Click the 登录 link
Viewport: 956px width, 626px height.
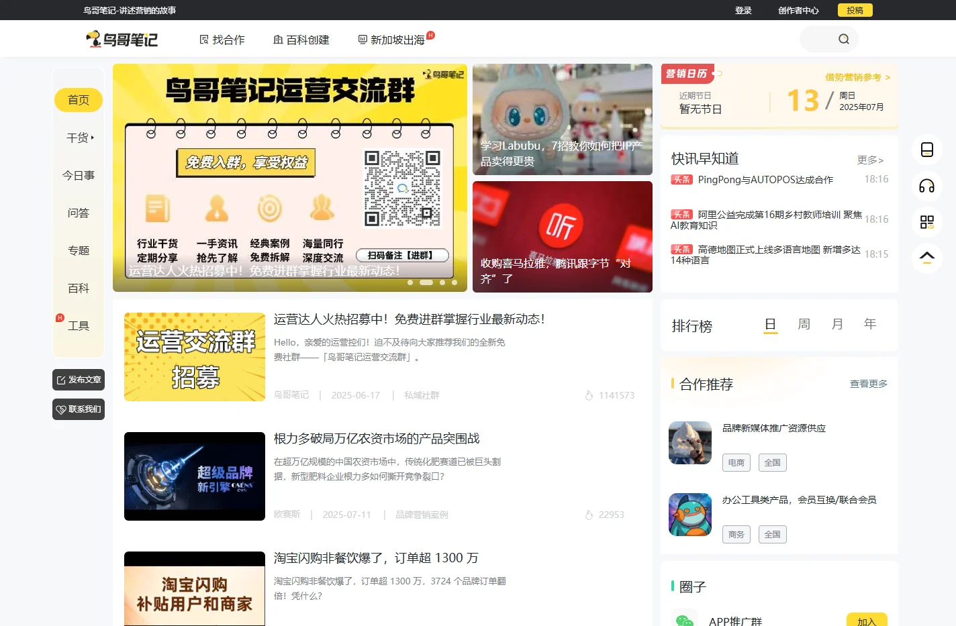pyautogui.click(x=743, y=10)
